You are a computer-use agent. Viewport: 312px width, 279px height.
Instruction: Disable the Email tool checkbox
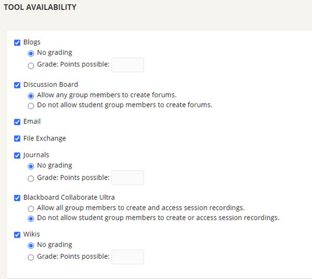(17, 122)
